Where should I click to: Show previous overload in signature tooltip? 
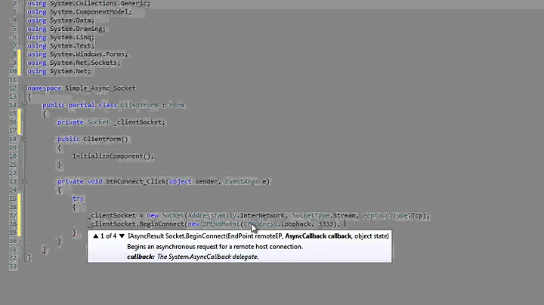click(x=96, y=236)
